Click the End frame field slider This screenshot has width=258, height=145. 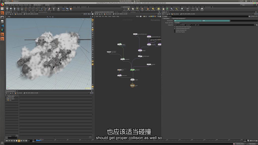[216, 21]
